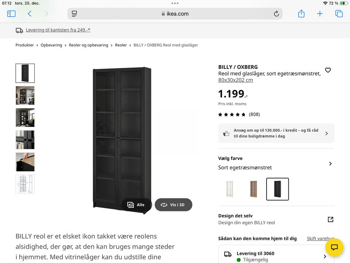Go to Opbevaring breadcrumb category
The height and width of the screenshot is (263, 350).
pos(51,45)
